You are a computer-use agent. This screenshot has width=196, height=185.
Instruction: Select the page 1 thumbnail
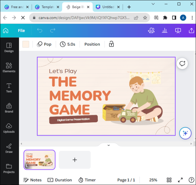[39, 160]
